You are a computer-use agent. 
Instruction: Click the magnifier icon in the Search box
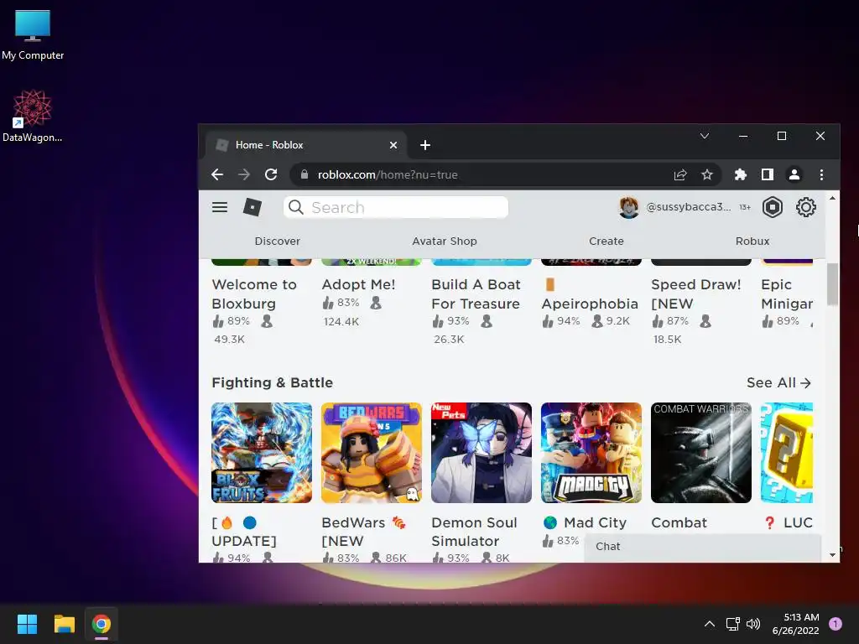[296, 207]
